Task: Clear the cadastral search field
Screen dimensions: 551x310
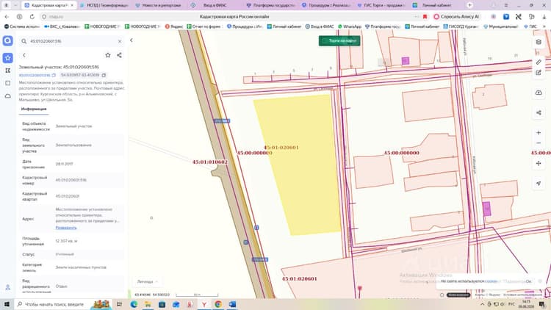Action: coord(120,41)
